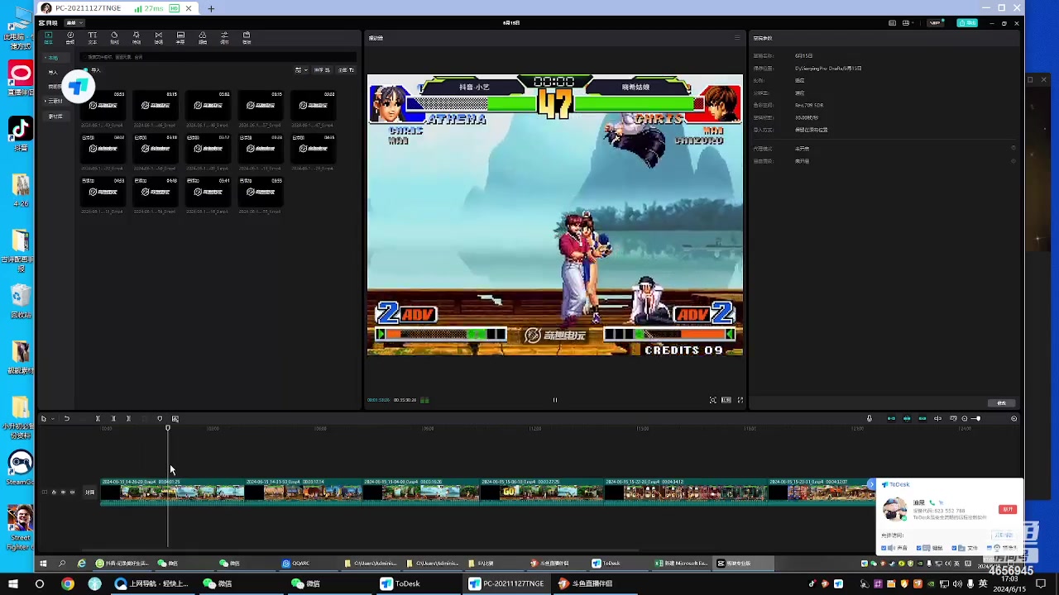Click the info icon beside proxy mode row
The width and height of the screenshot is (1059, 595).
pyautogui.click(x=1013, y=149)
